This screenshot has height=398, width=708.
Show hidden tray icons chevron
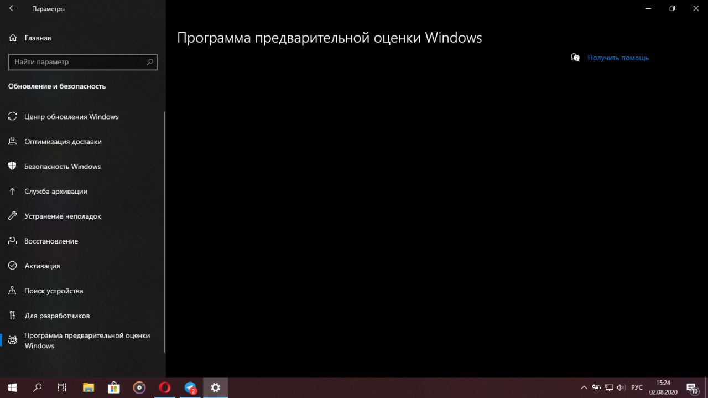point(584,387)
